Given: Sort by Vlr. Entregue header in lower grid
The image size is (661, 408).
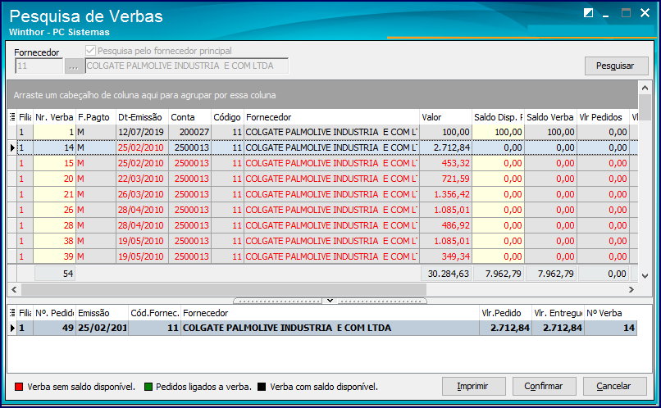Looking at the screenshot, I should click(558, 313).
